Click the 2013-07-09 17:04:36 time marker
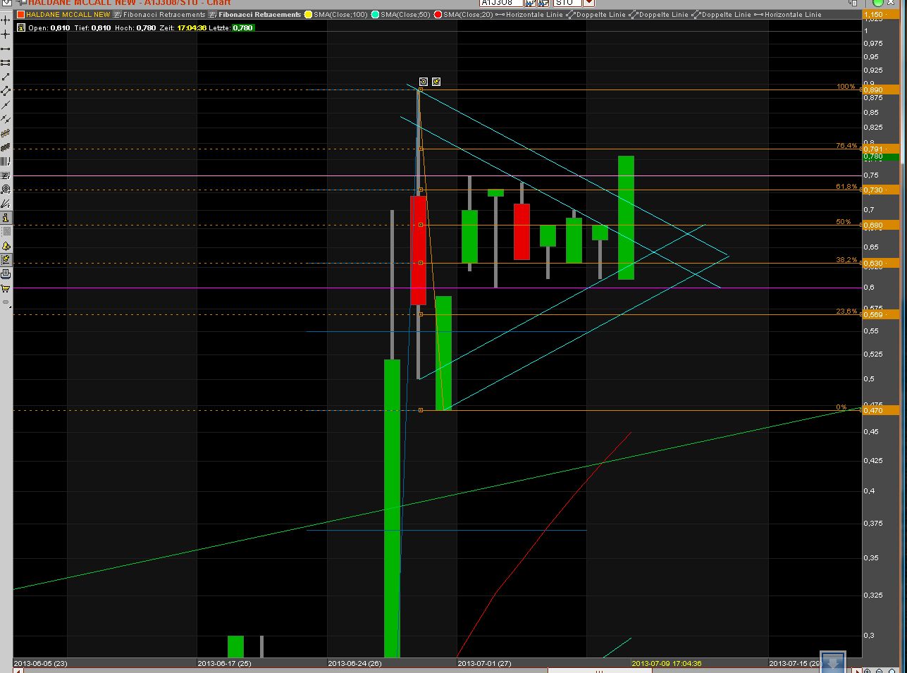The width and height of the screenshot is (907, 673). pos(667,663)
